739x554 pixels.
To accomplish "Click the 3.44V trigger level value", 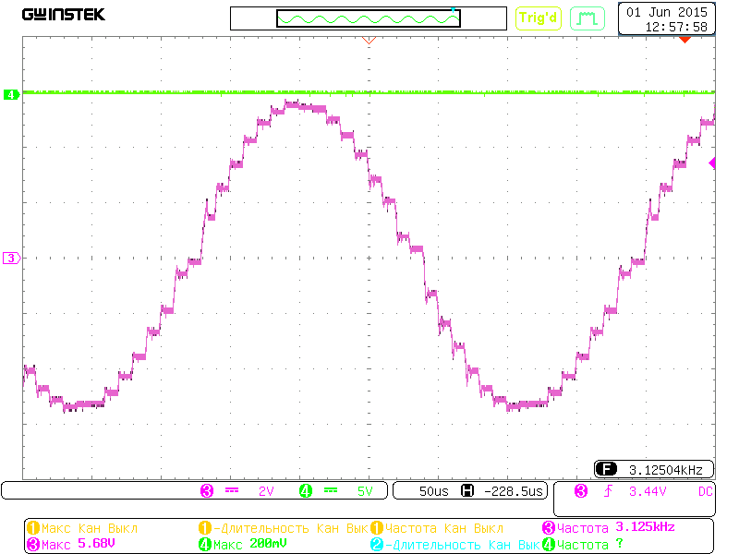I will 648,491.
